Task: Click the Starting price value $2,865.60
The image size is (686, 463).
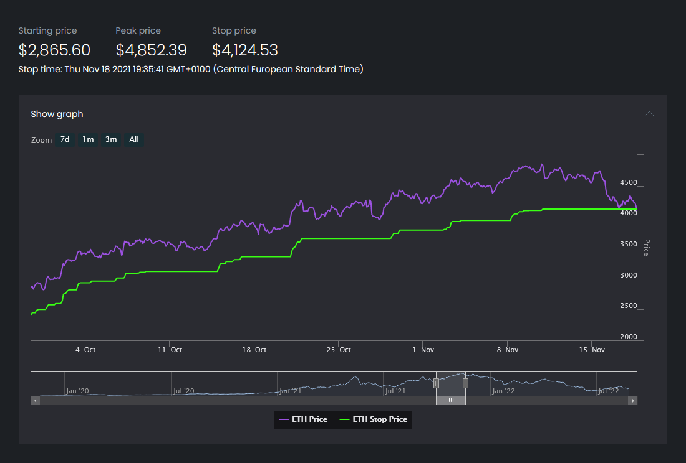Action: pos(54,50)
